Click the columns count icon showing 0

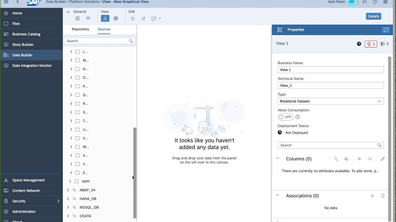pyautogui.click(x=385, y=44)
